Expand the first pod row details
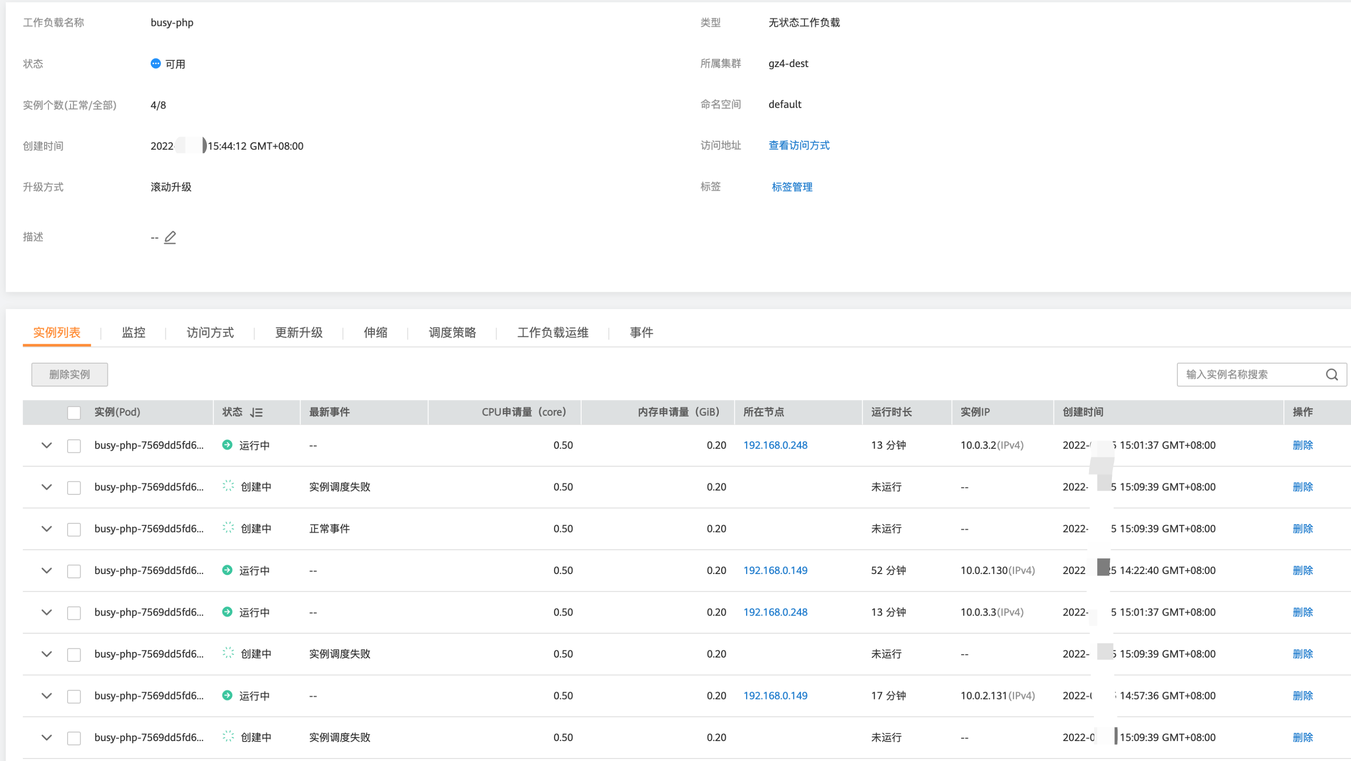The height and width of the screenshot is (761, 1351). click(47, 445)
